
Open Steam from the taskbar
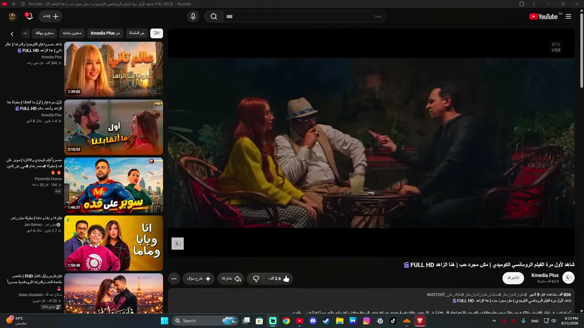326,321
